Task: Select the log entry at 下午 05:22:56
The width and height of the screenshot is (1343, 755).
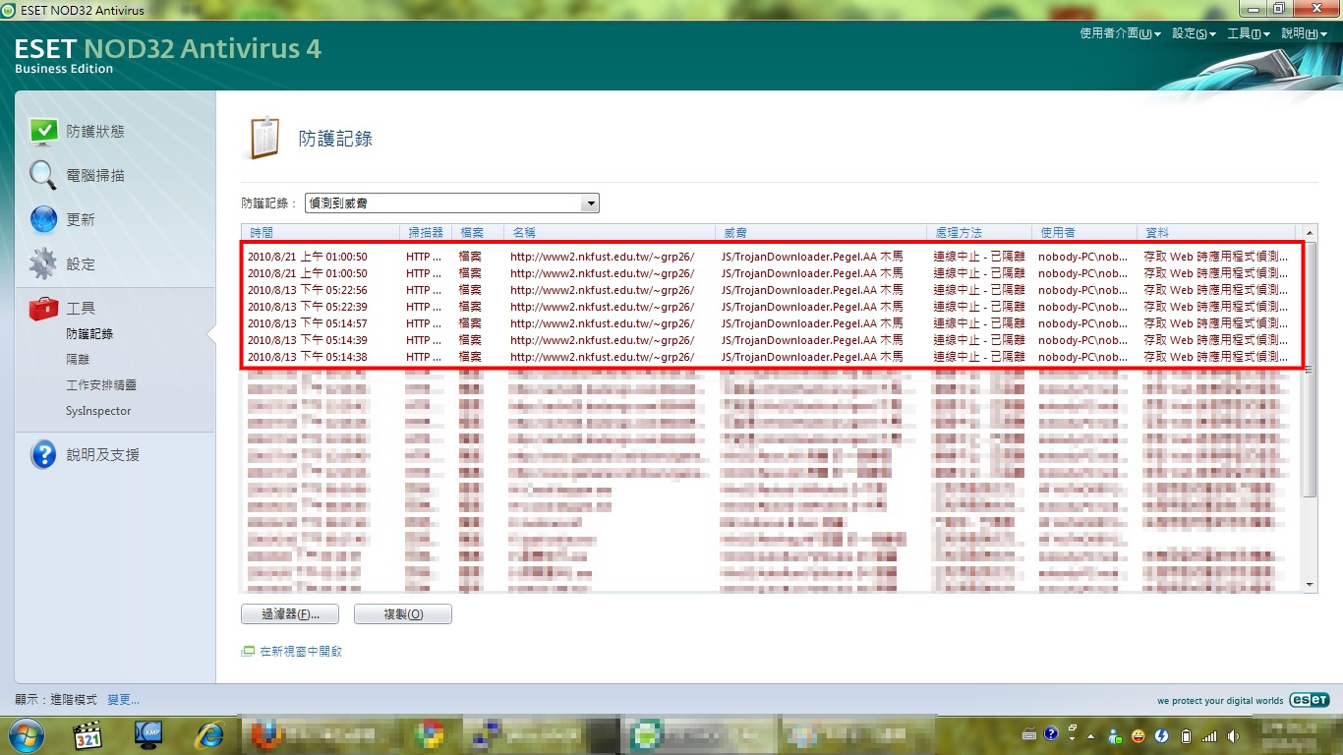Action: [x=772, y=290]
